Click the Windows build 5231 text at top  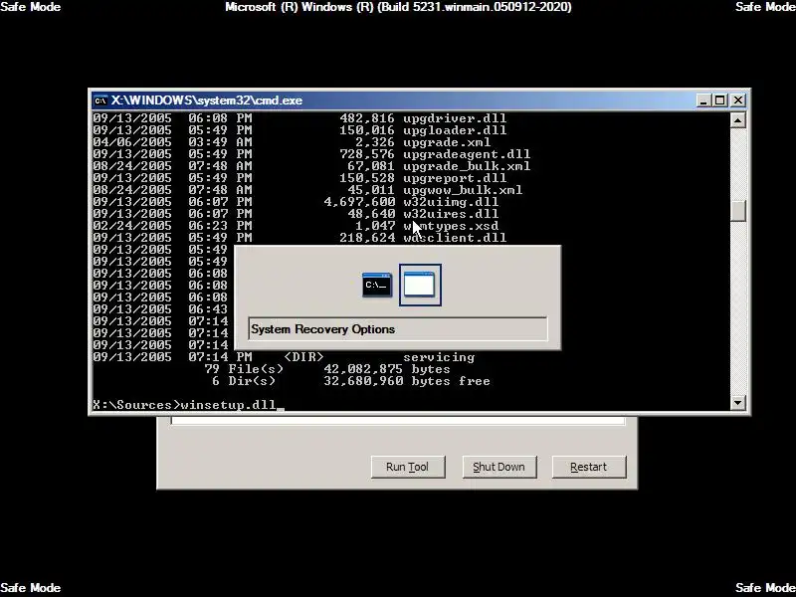pyautogui.click(x=399, y=7)
